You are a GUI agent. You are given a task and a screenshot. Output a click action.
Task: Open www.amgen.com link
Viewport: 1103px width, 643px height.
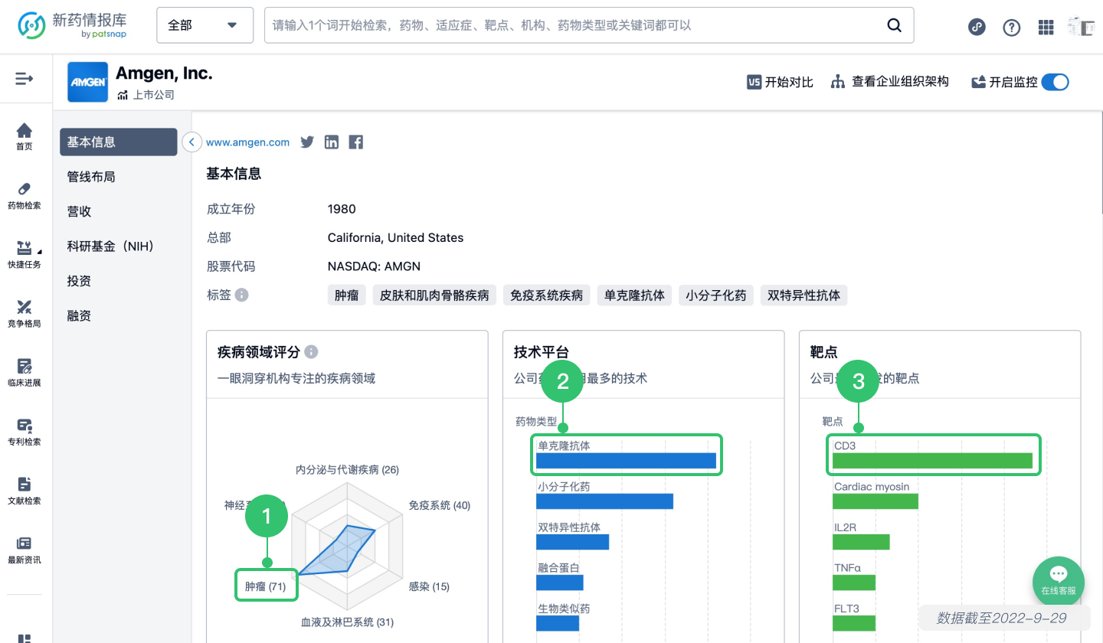coord(248,142)
